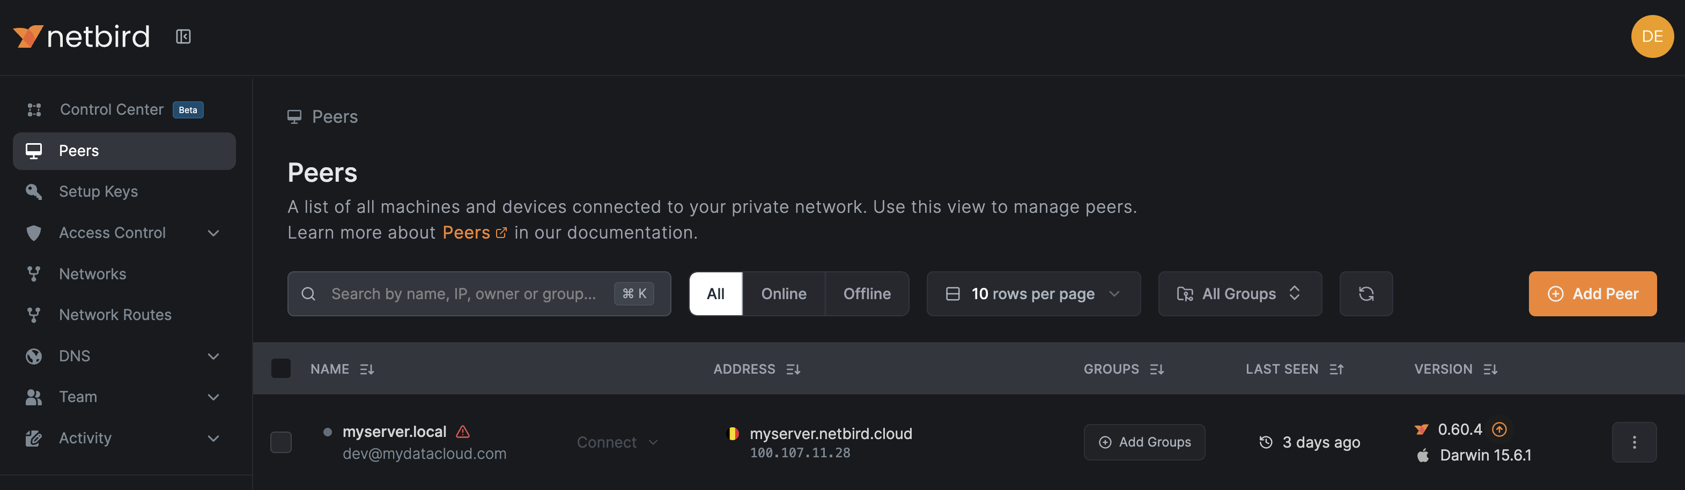This screenshot has height=490, width=1685.
Task: Click the IP address 100.107.11.28
Action: coord(800,452)
